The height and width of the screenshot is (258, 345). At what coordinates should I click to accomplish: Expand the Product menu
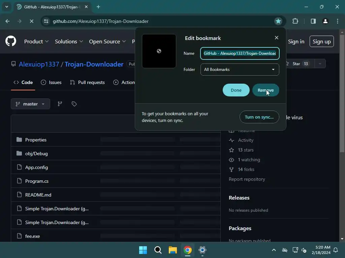click(x=36, y=41)
